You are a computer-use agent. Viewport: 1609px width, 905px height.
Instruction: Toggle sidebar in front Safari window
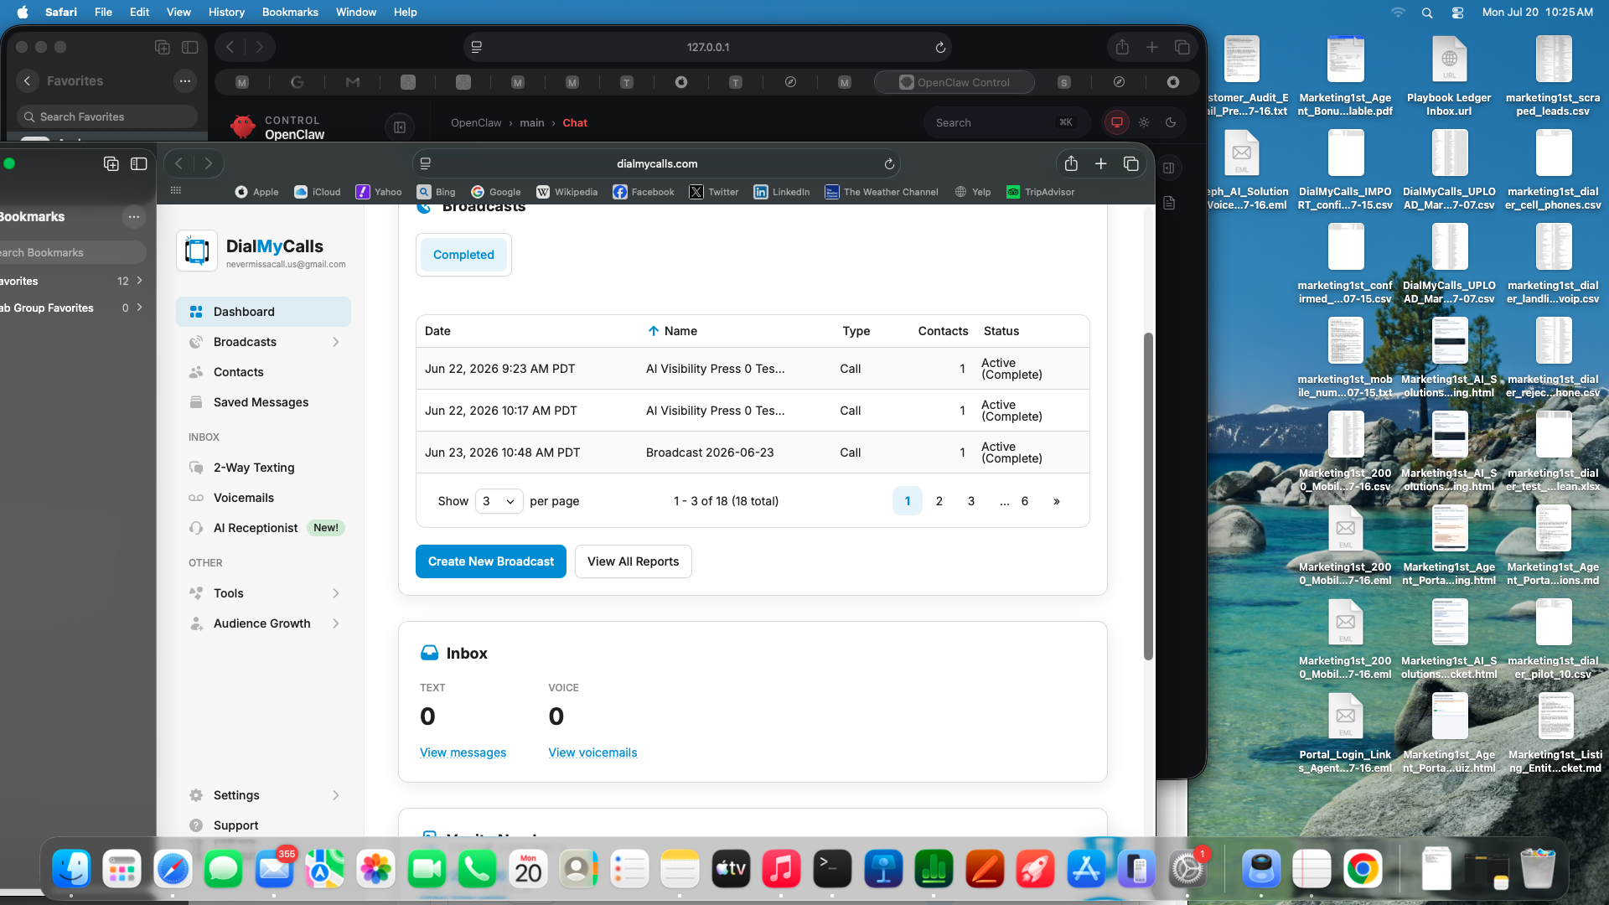(x=139, y=164)
